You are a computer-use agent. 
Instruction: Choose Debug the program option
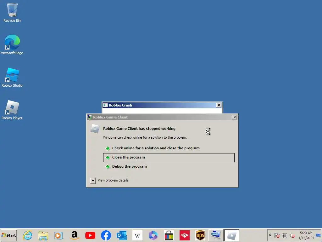pyautogui.click(x=169, y=166)
